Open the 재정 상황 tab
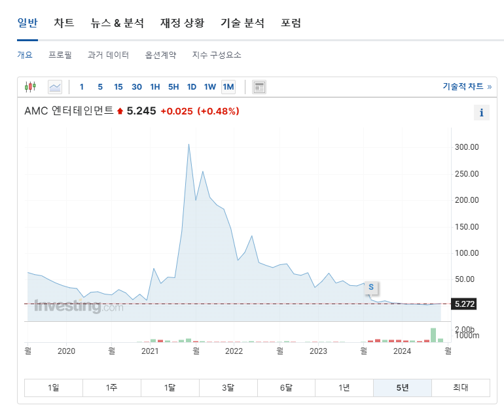504x420 pixels. pyautogui.click(x=182, y=23)
